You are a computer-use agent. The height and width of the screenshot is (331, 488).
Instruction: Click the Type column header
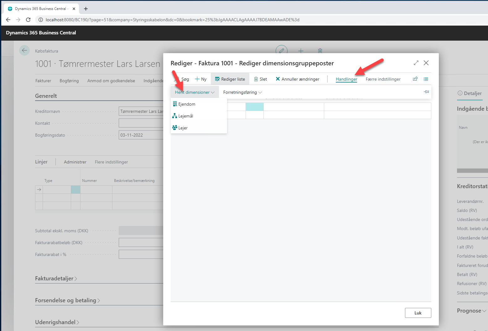point(48,181)
